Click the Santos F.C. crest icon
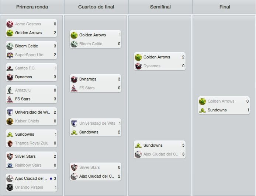This screenshot has width=256, height=196. coord(10,68)
